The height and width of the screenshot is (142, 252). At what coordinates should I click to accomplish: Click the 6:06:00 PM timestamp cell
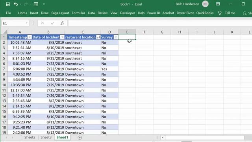tap(20, 69)
